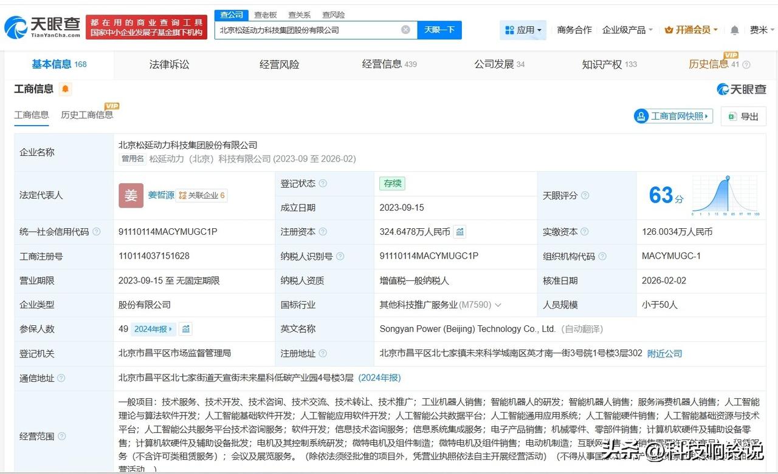
Task: Click the 附近公司 link
Action: click(664, 353)
